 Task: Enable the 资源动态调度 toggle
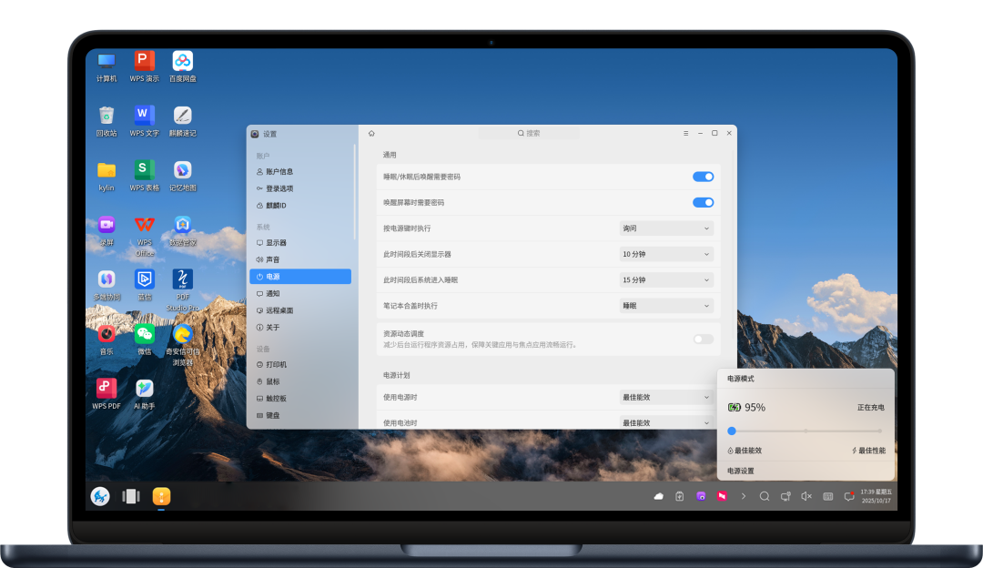pyautogui.click(x=703, y=339)
